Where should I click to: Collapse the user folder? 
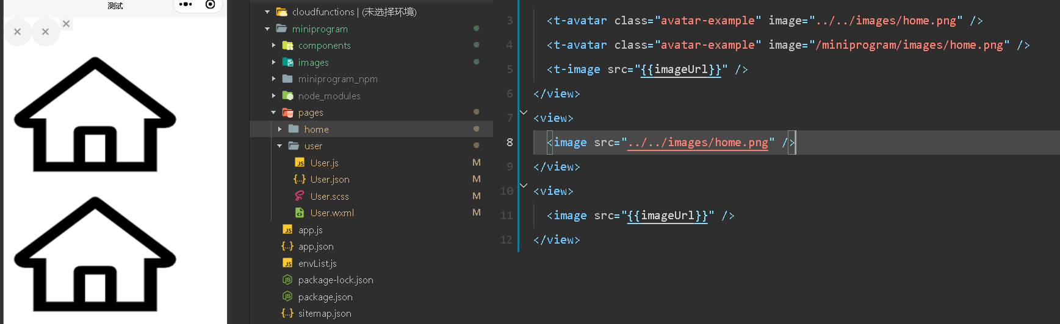coord(279,146)
